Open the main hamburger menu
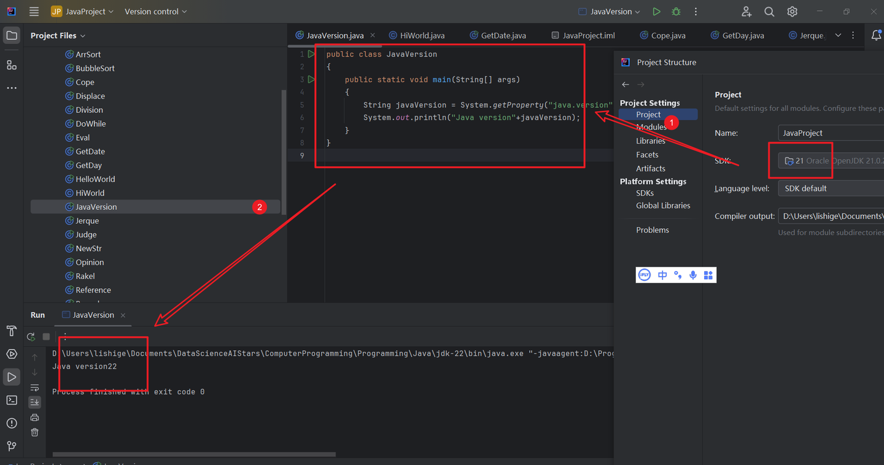Screen dimensions: 884x465 pyautogui.click(x=34, y=12)
